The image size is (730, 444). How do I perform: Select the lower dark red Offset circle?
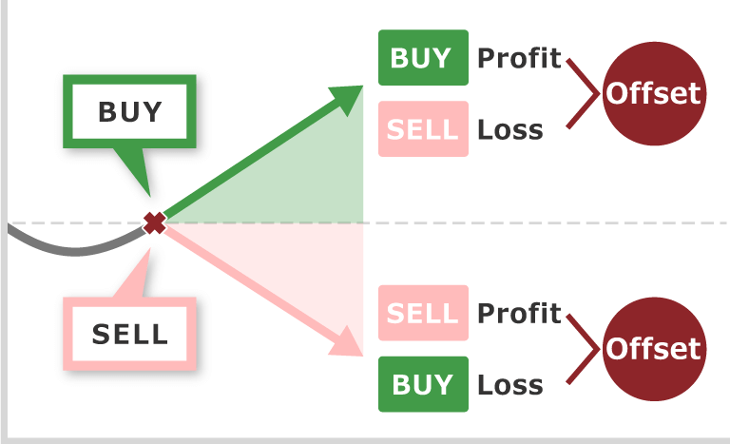coord(654,348)
